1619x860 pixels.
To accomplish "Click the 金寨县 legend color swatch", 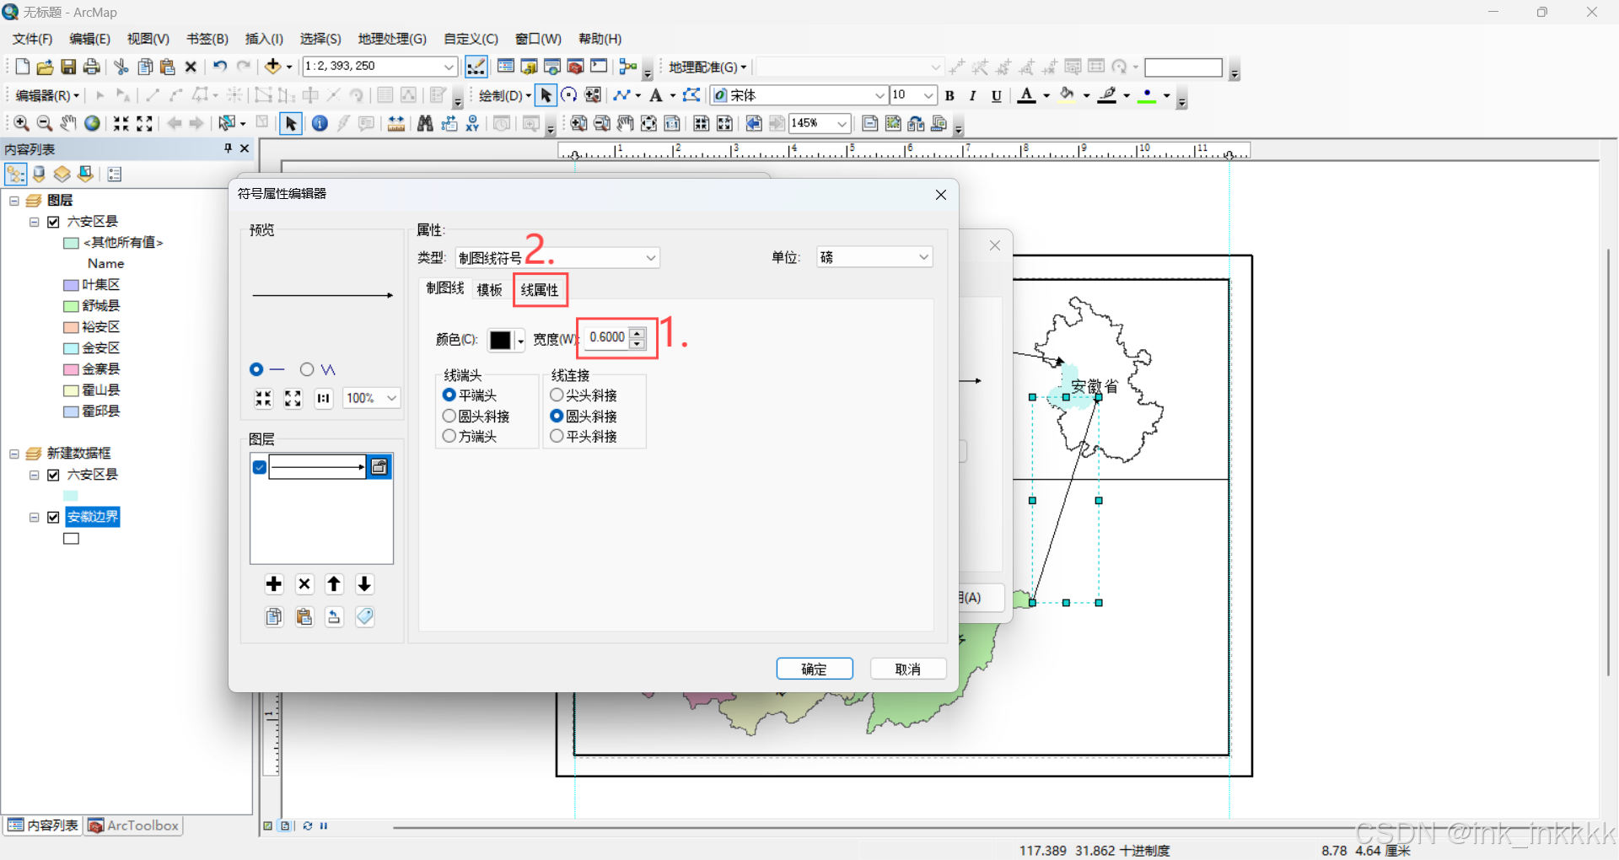I will tap(72, 370).
